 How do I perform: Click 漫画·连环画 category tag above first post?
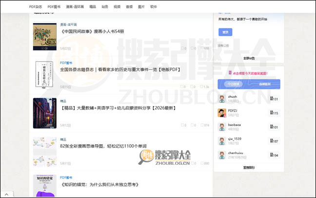68,24
